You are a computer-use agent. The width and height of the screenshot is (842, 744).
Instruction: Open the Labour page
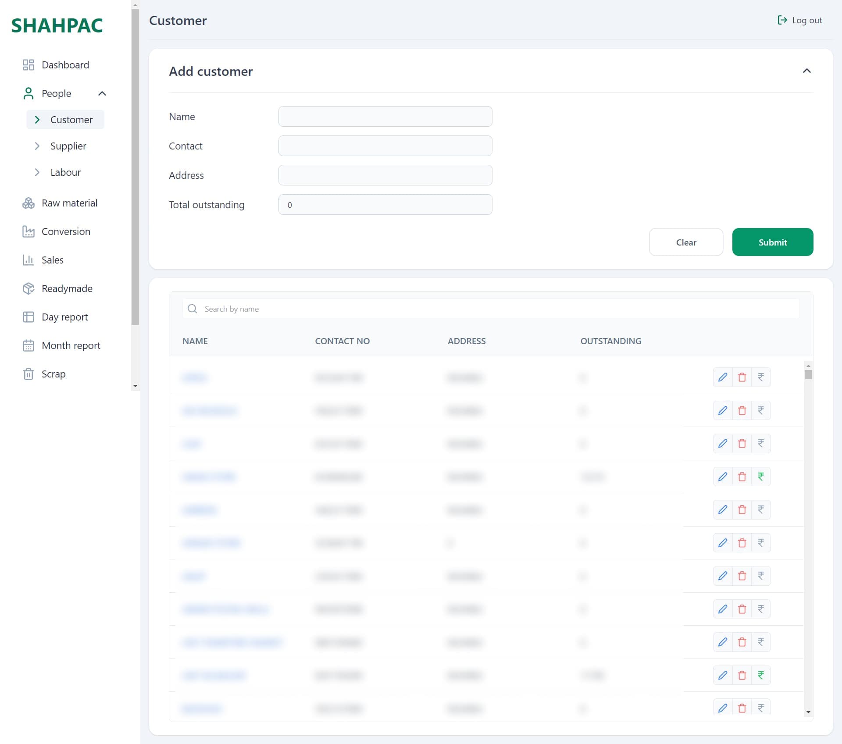65,172
